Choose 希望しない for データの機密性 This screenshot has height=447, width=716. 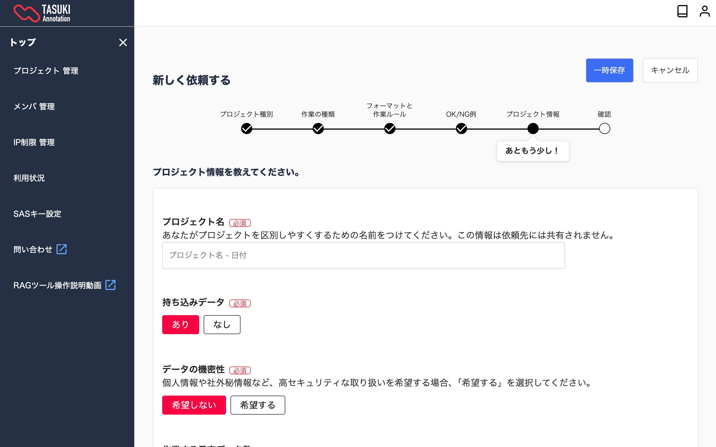pyautogui.click(x=194, y=405)
